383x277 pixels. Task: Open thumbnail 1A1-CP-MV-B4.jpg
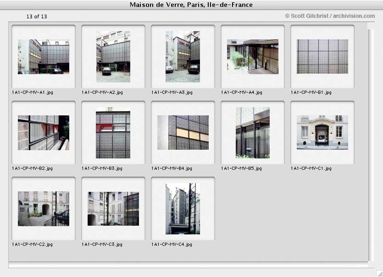183,132
